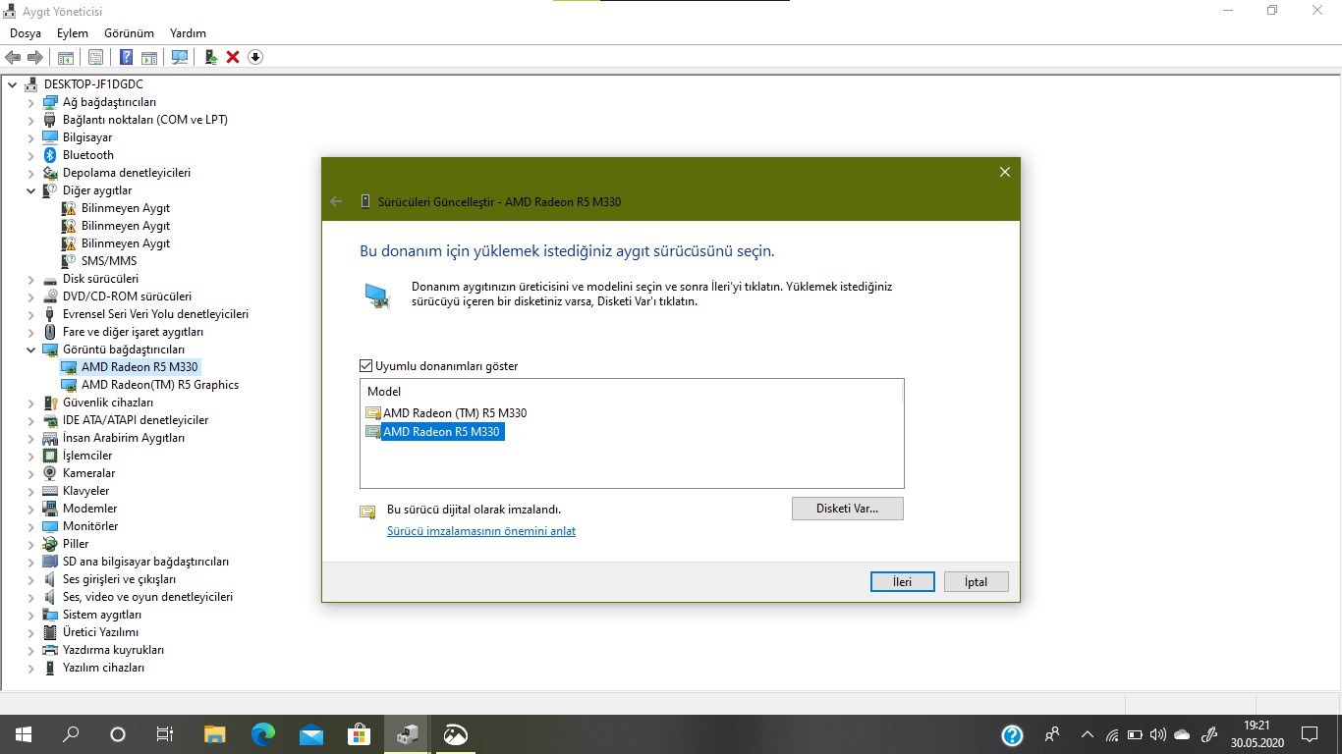
Task: Click the scan for hardware changes icon
Action: pos(180,57)
